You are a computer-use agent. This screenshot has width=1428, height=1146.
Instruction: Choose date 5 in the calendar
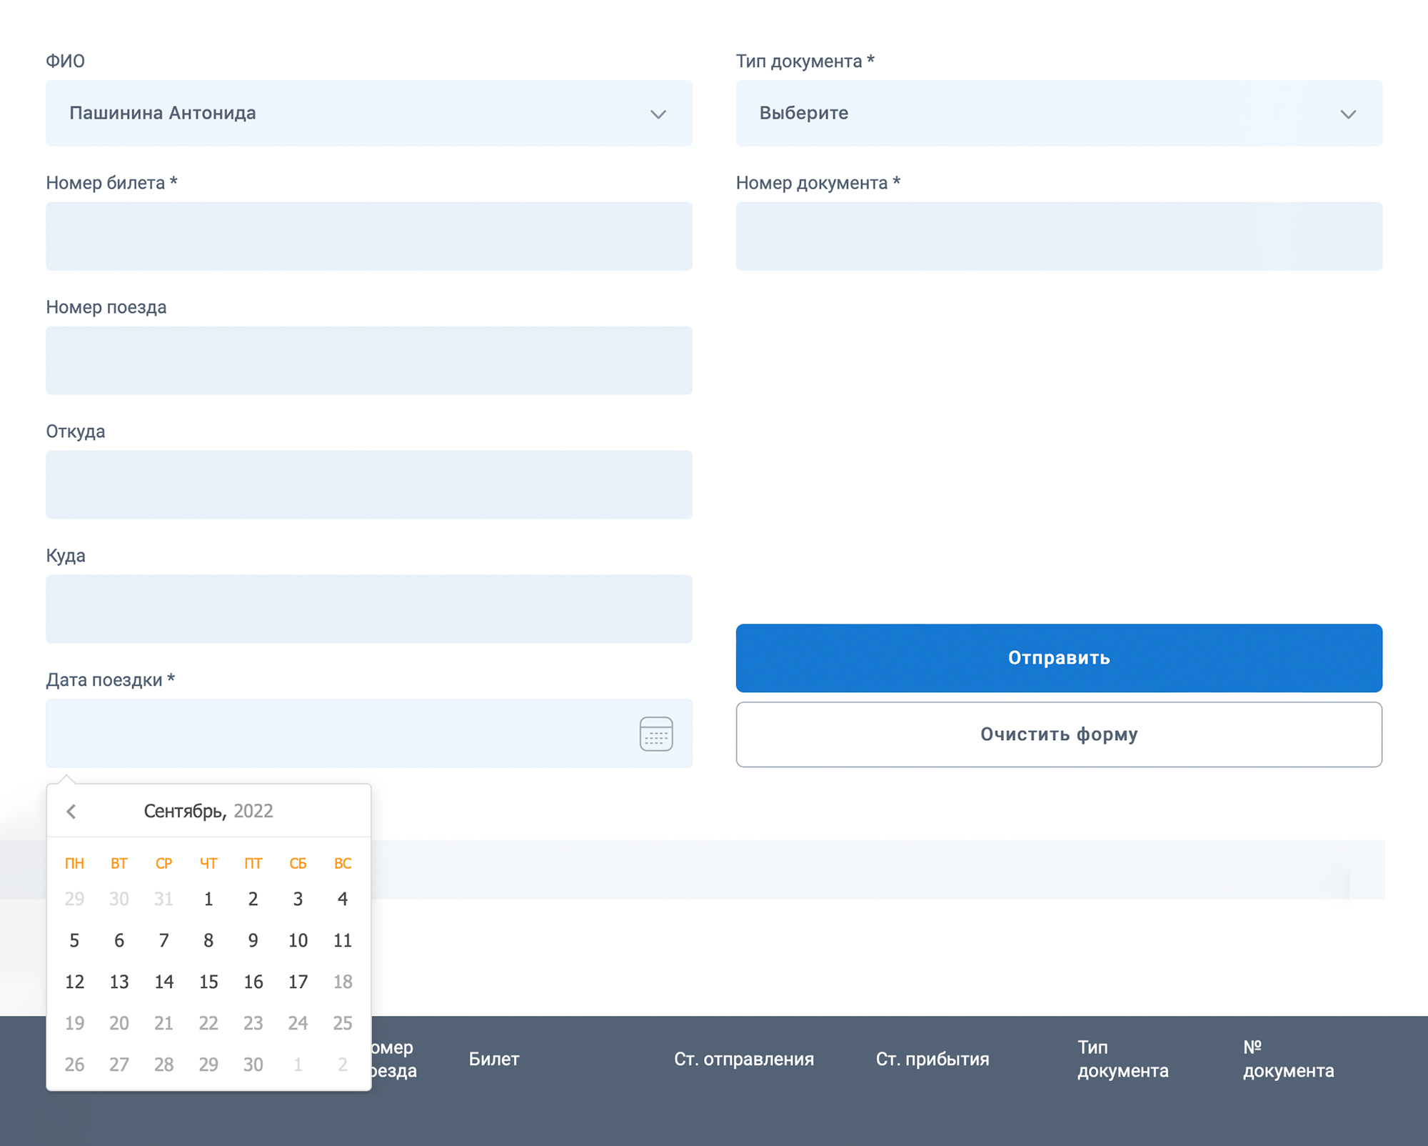74,940
